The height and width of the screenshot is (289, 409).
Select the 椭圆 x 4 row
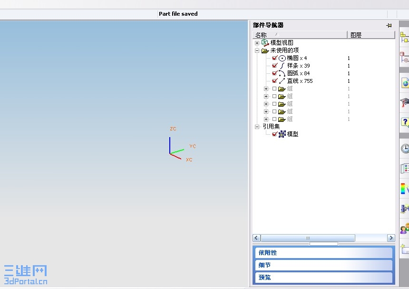point(297,58)
